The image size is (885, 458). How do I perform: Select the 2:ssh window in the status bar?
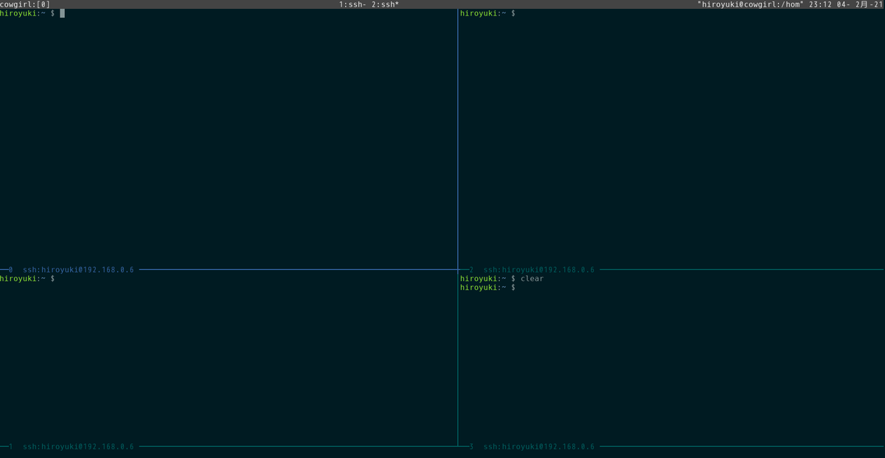pos(386,4)
